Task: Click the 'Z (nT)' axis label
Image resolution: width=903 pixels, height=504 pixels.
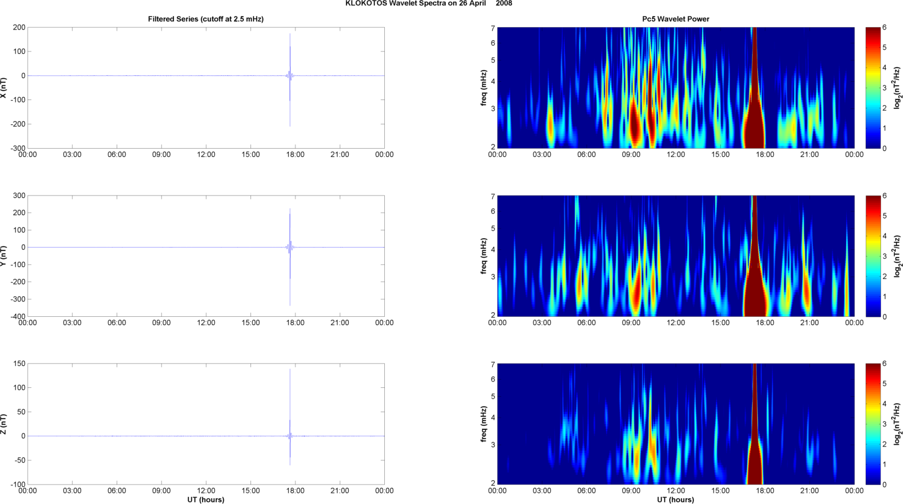Action: click(4, 424)
